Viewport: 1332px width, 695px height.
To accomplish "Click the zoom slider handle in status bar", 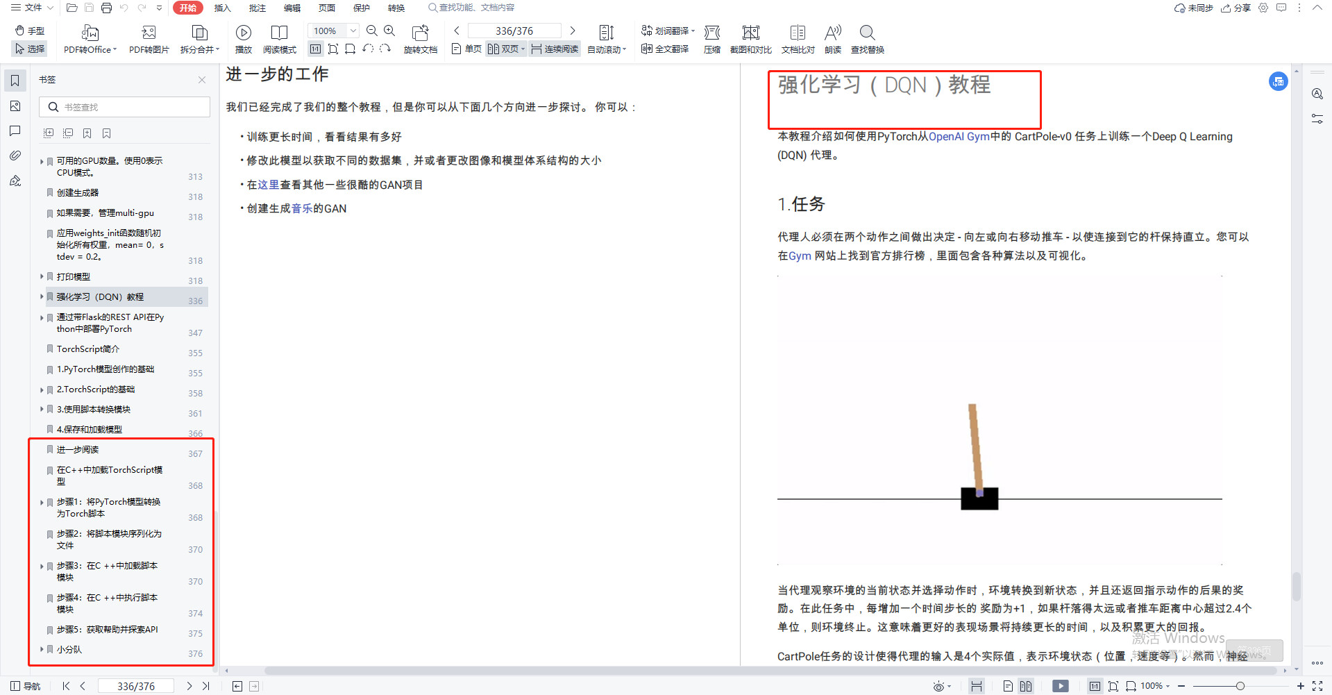I will coord(1240,686).
